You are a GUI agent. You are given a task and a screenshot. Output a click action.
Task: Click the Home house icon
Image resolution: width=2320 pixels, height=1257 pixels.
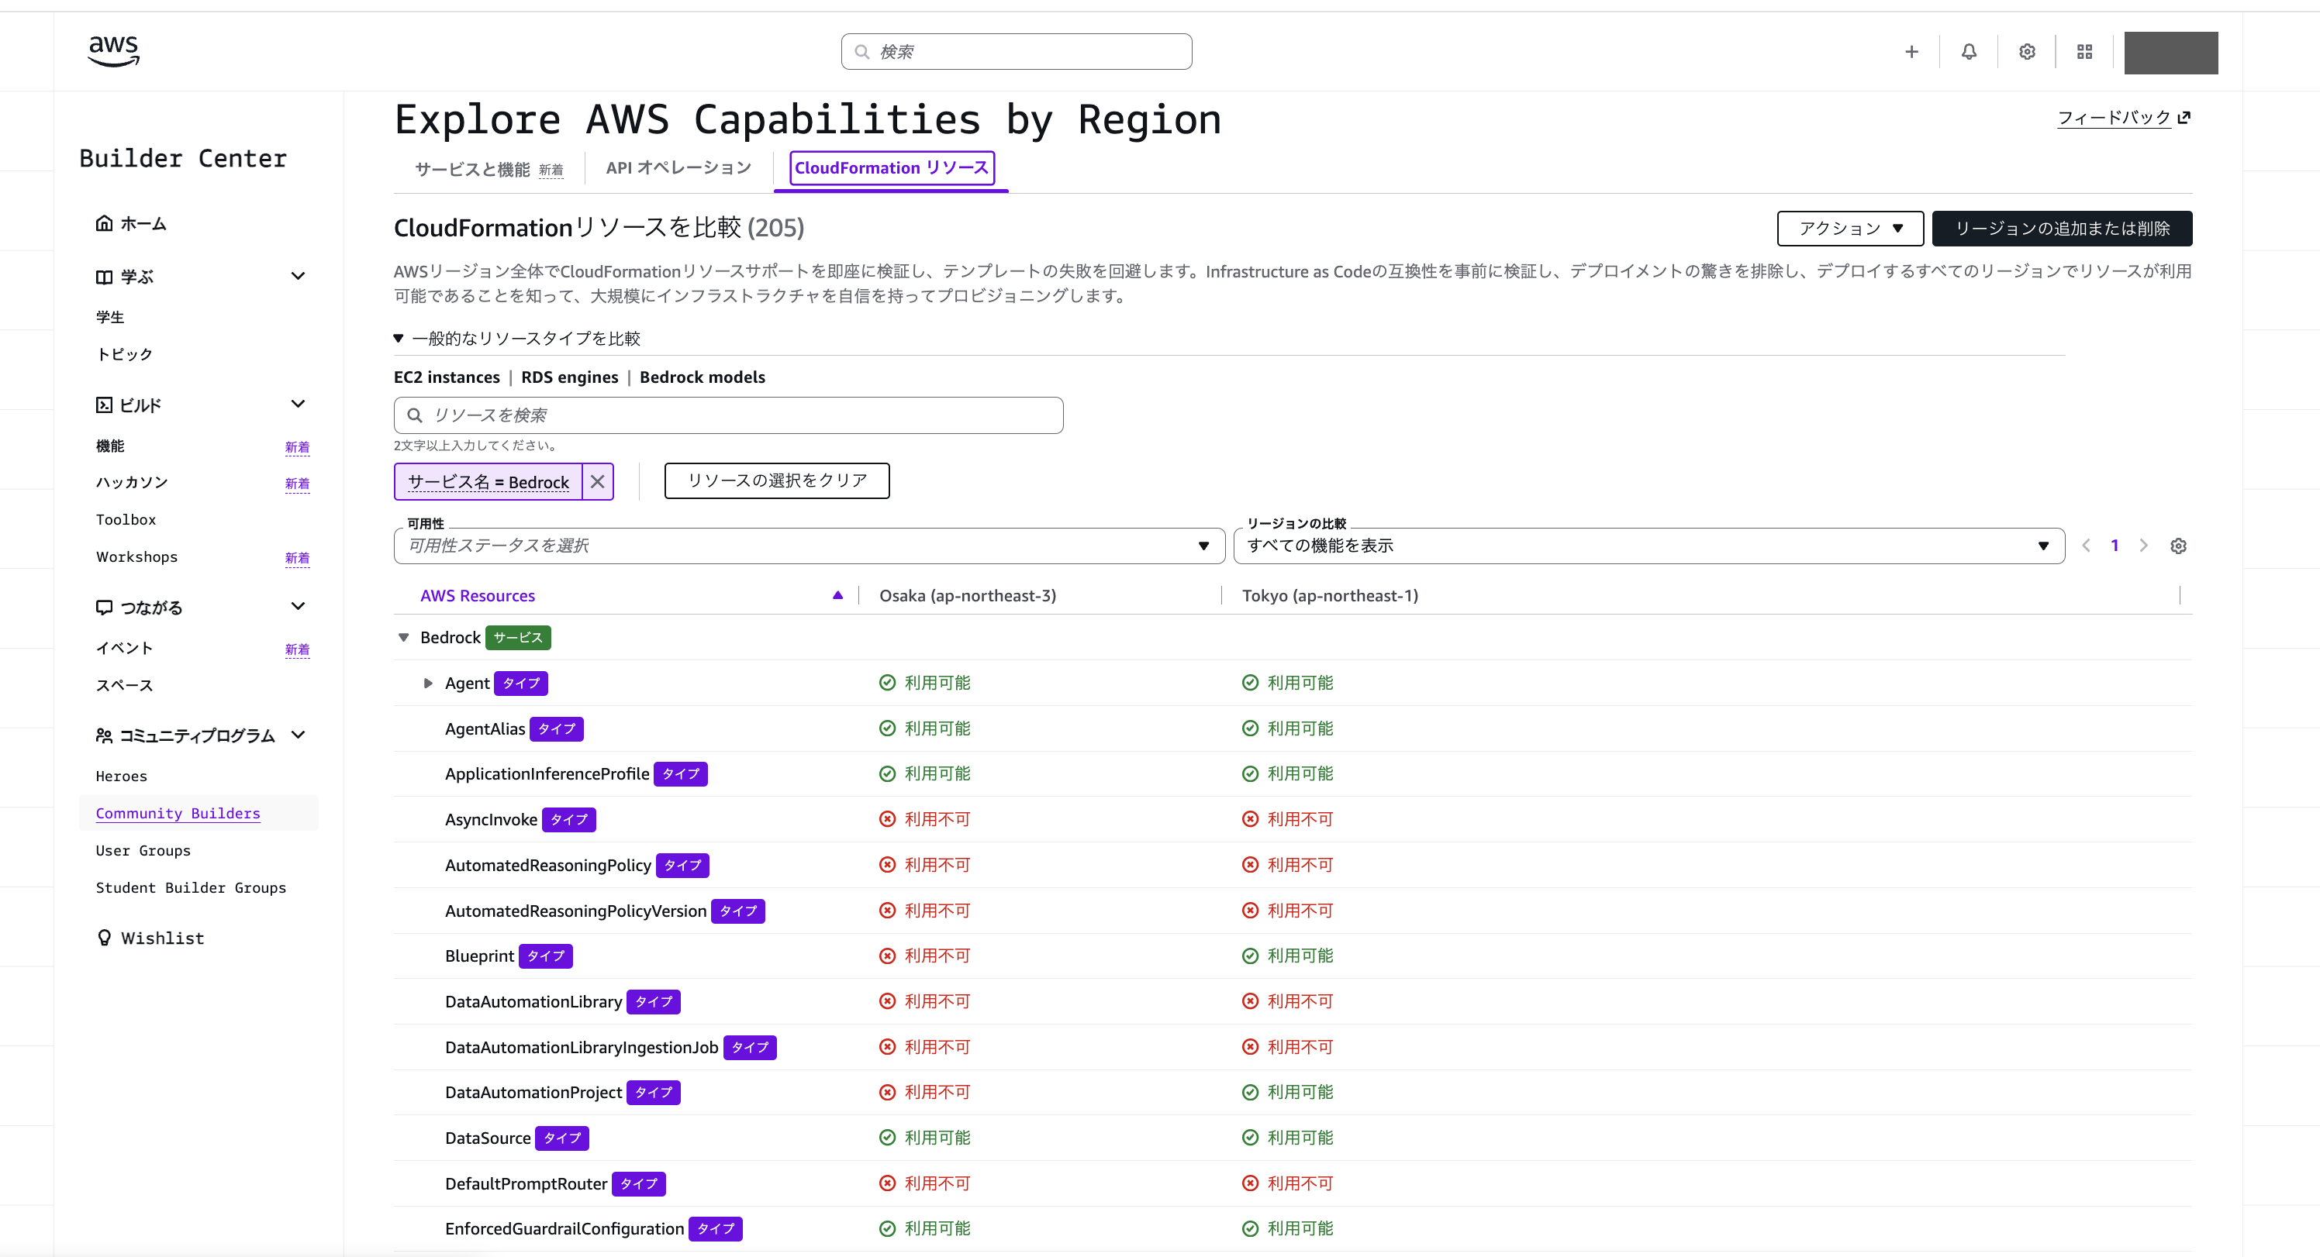point(105,223)
